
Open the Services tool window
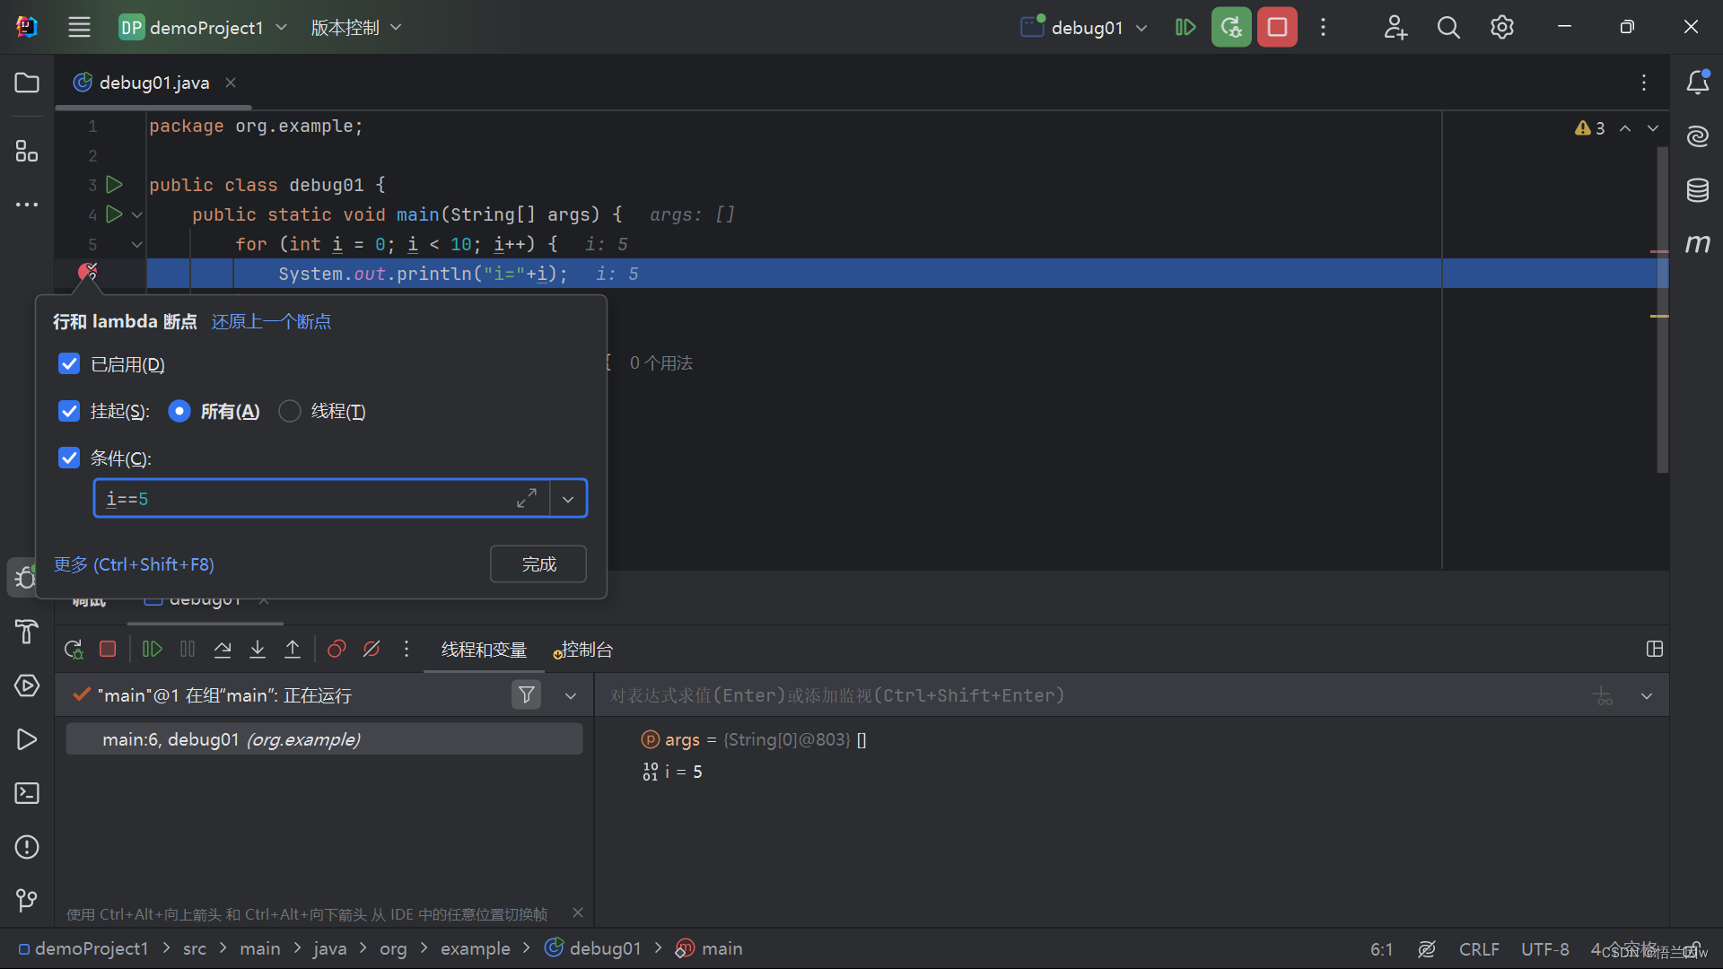click(27, 685)
